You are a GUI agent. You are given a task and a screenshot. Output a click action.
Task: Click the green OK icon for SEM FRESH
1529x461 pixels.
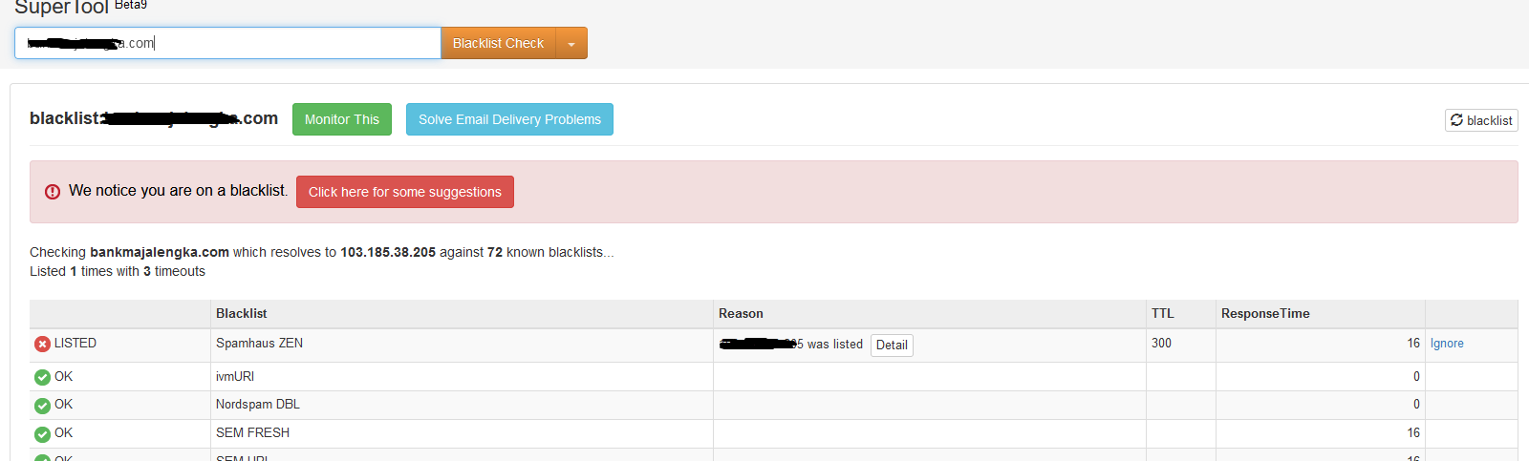[x=42, y=434]
